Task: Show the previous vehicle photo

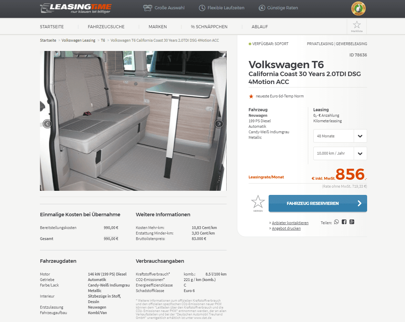Action: 47,124
